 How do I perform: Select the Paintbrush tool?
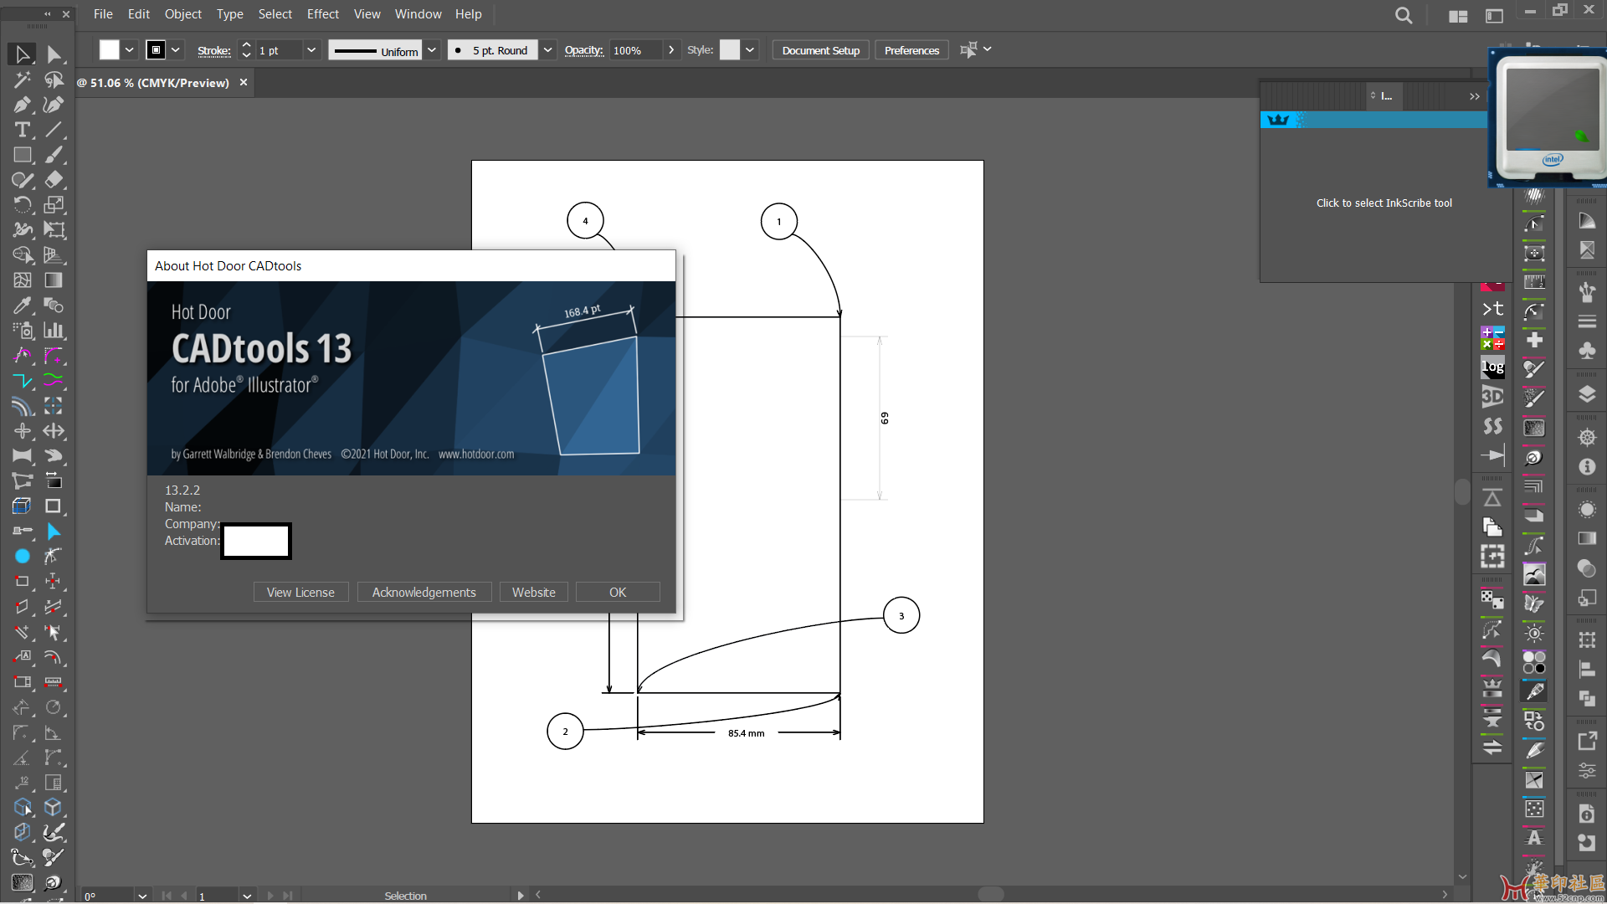[x=54, y=155]
